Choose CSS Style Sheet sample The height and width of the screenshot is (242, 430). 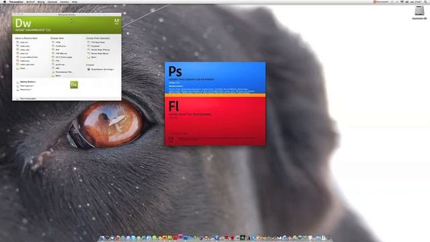(98, 42)
